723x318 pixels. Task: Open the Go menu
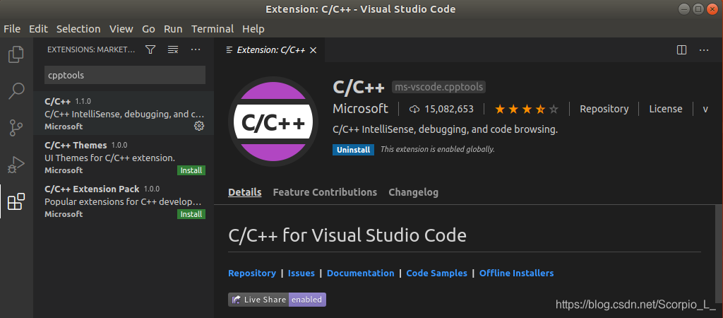click(x=148, y=28)
